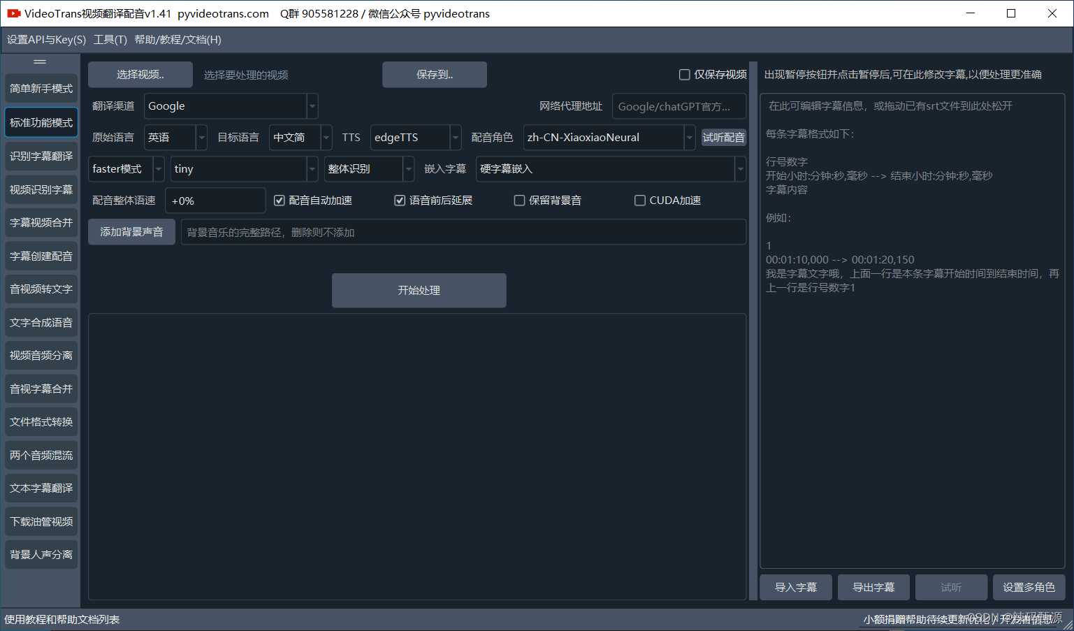Select 标准功能模式 in sidebar
This screenshot has width=1074, height=631.
click(x=41, y=122)
